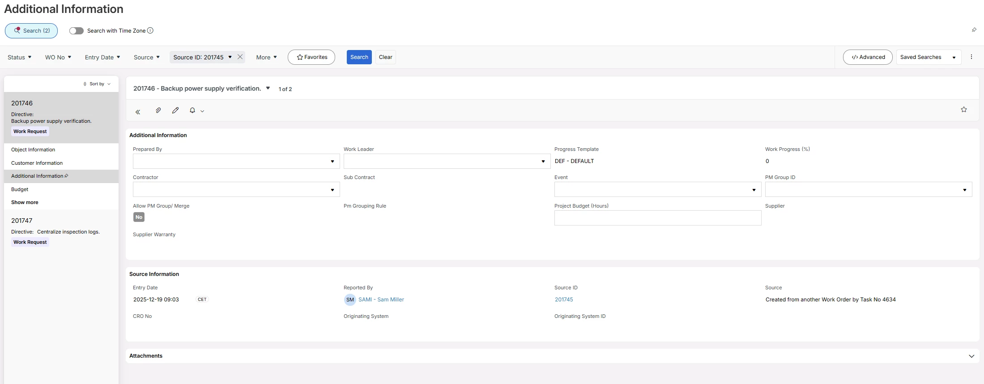
Task: Toggle Search with Time Zone switch
Action: pyautogui.click(x=77, y=31)
